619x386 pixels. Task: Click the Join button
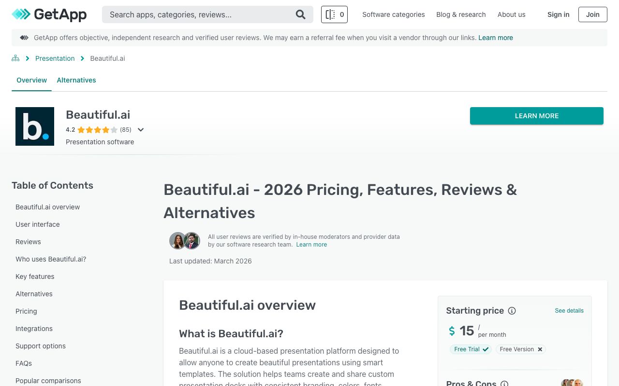pyautogui.click(x=593, y=14)
